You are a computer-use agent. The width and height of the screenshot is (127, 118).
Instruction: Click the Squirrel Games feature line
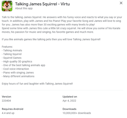[x=12, y=58]
